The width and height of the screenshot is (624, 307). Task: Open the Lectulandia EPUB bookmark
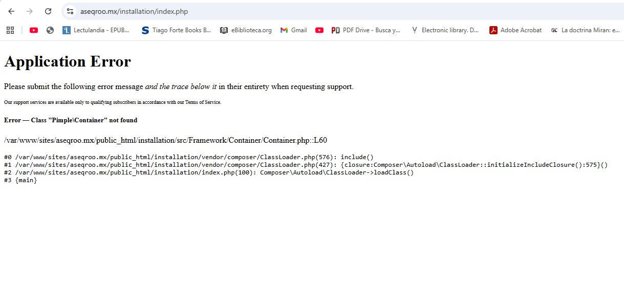point(96,30)
